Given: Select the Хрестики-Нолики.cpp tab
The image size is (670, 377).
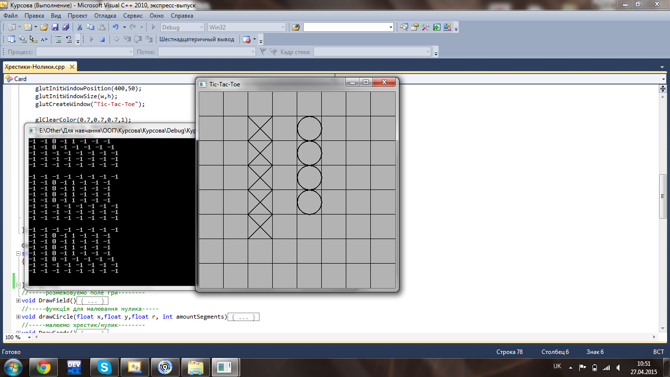Looking at the screenshot, I should pos(34,67).
